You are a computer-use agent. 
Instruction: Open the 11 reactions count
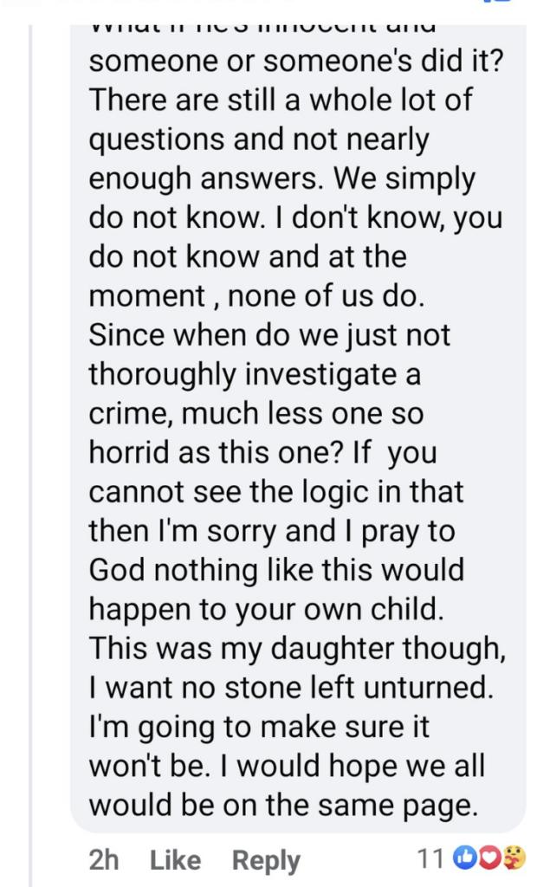[x=430, y=859]
